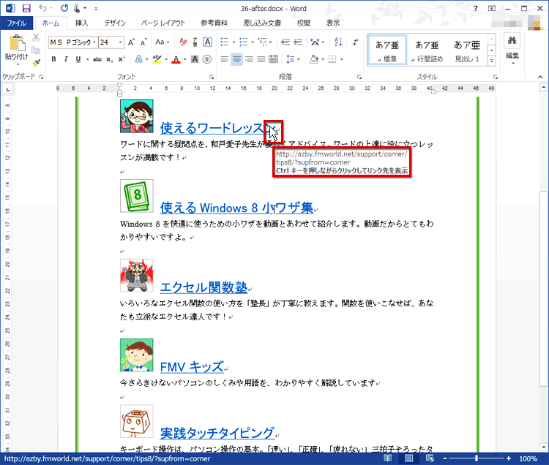Screen dimensions: 549x465
Task: Click the zoom slider handle in status bar
Action: (477, 458)
